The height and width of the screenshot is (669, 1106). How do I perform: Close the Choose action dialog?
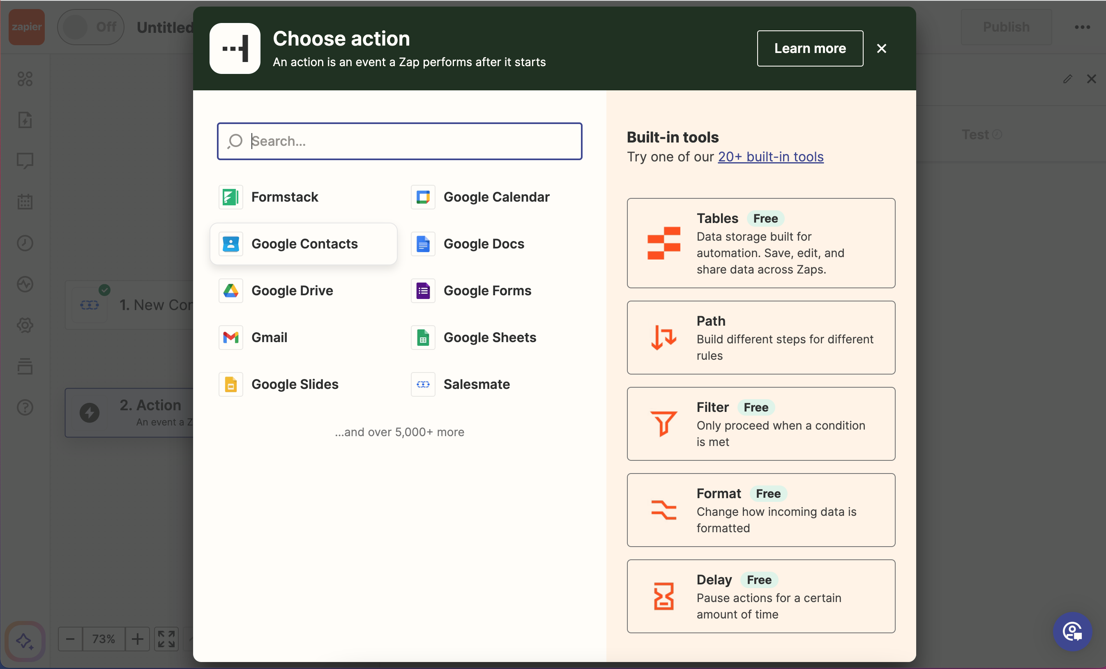(881, 48)
